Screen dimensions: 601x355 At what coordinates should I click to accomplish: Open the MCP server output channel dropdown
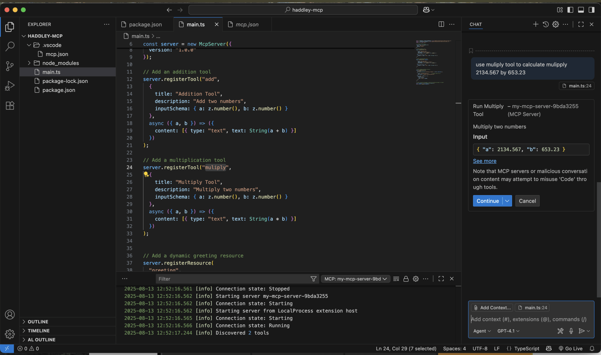pyautogui.click(x=355, y=279)
